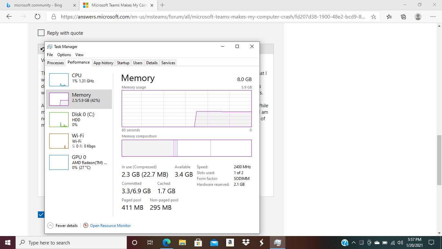Go back in the browser
This screenshot has width=442, height=249.
coord(9,17)
